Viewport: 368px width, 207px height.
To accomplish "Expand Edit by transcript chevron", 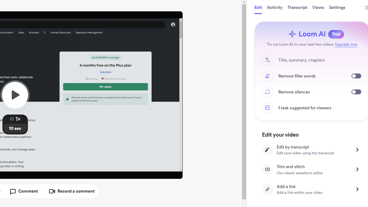I will coord(357,150).
